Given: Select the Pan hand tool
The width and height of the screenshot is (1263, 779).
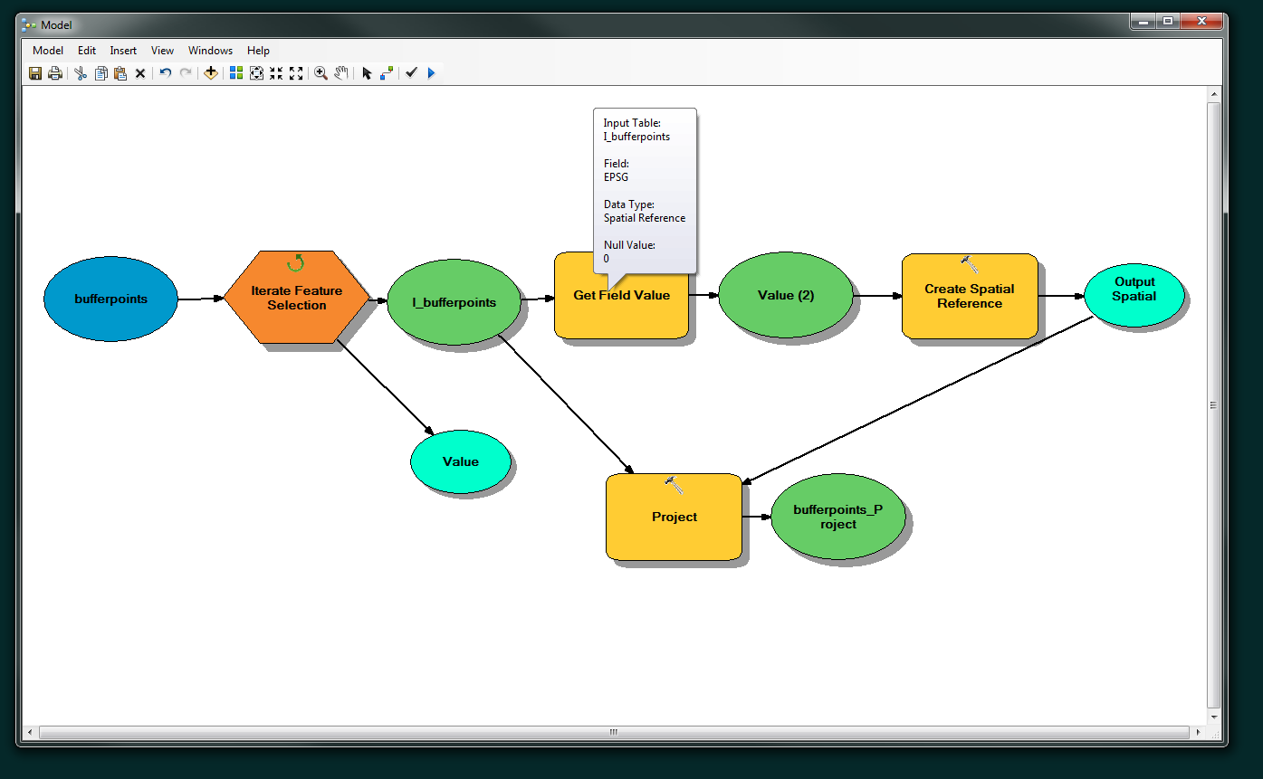Looking at the screenshot, I should 341,73.
